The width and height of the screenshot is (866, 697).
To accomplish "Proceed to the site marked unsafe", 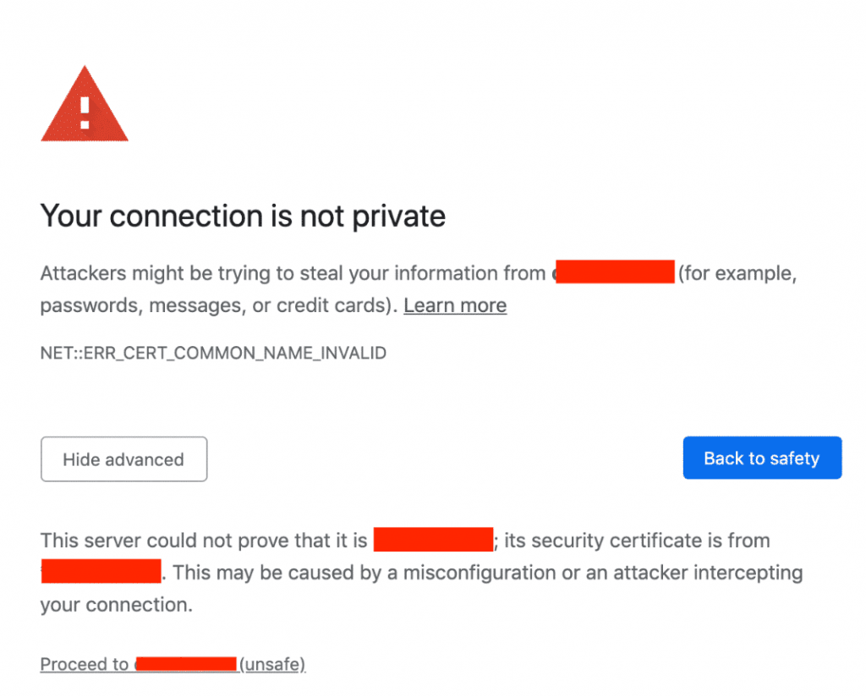I will 172,664.
